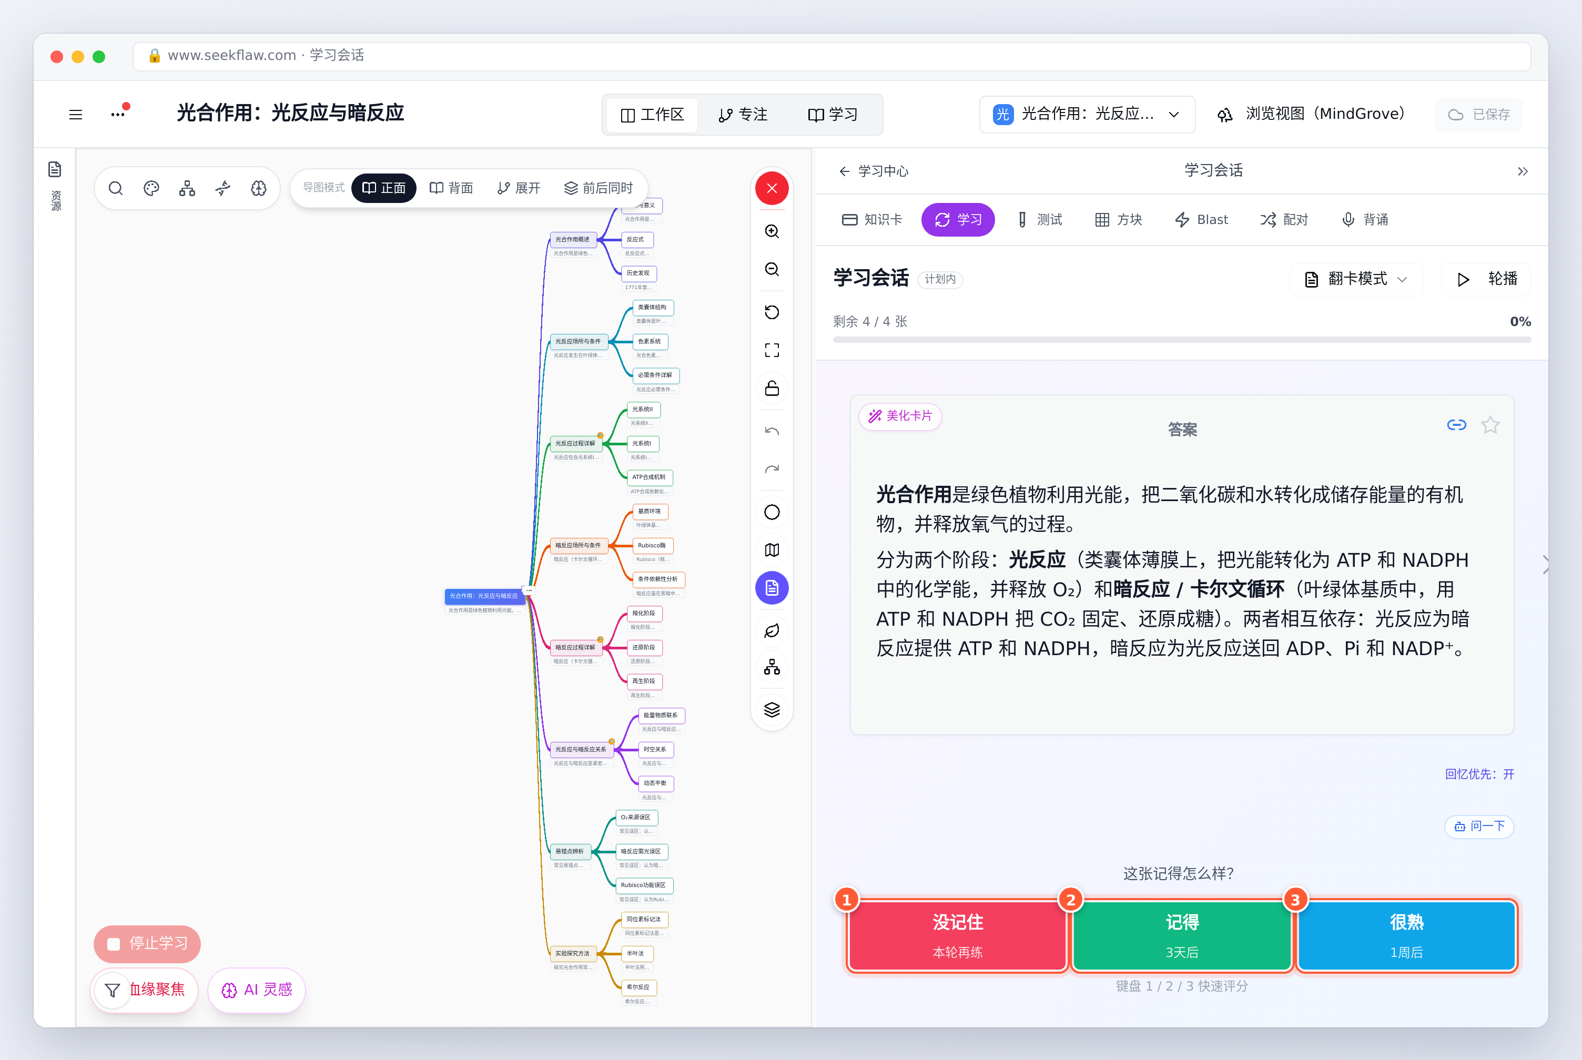Open AI 灵感 button

tap(257, 990)
